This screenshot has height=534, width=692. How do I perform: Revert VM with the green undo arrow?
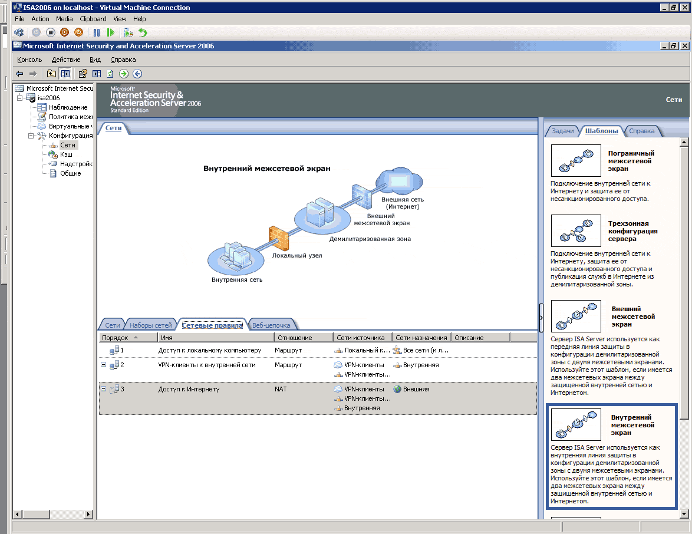pyautogui.click(x=143, y=32)
